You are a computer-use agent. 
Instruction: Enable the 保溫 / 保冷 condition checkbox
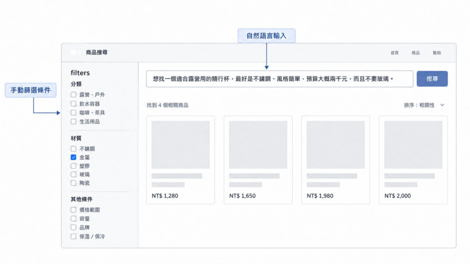pos(73,236)
